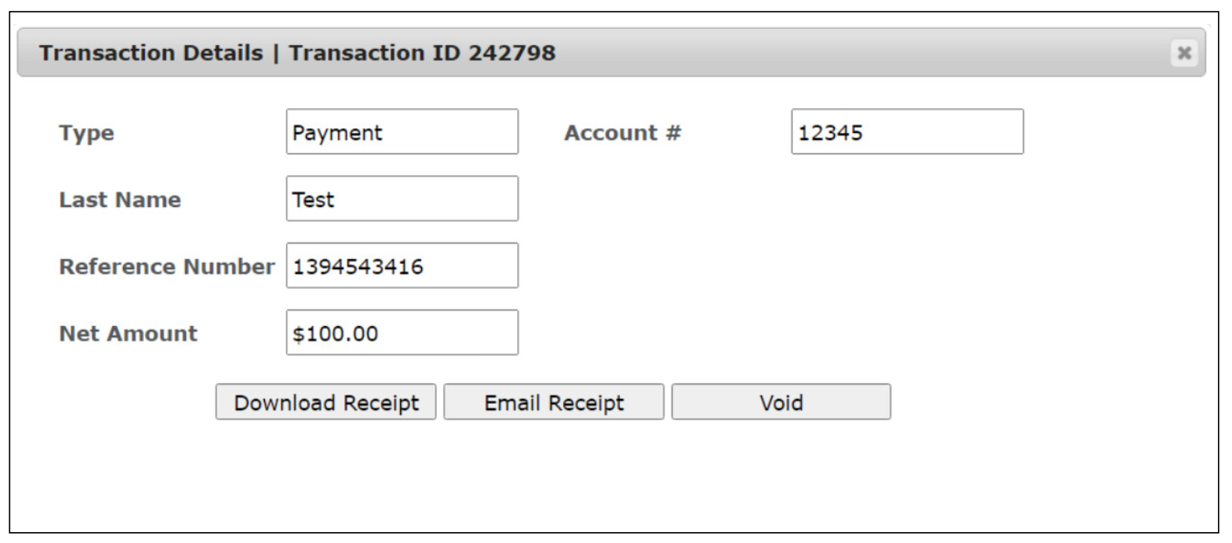Void this transaction
The width and height of the screenshot is (1232, 543).
tap(781, 402)
